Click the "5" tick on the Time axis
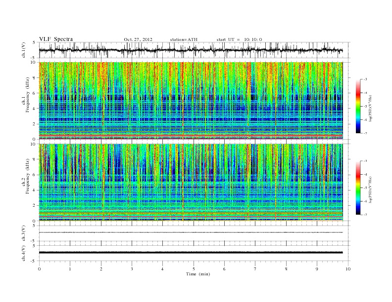 click(x=194, y=269)
